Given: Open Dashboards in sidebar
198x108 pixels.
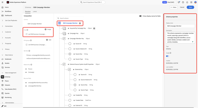Looking at the screenshot, I should (8, 15).
